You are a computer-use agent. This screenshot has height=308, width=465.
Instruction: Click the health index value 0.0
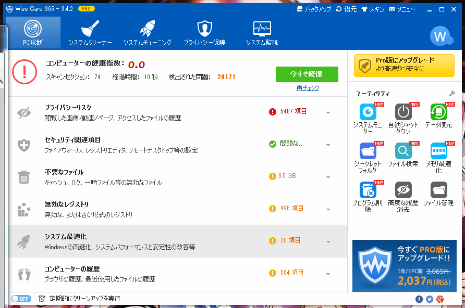137,65
